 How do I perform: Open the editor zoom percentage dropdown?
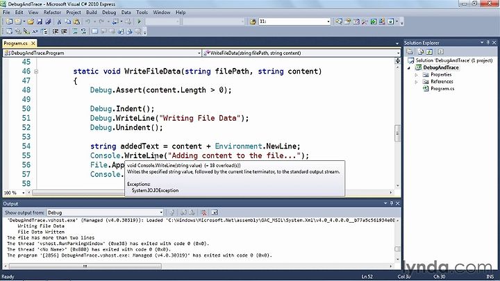tap(24, 193)
